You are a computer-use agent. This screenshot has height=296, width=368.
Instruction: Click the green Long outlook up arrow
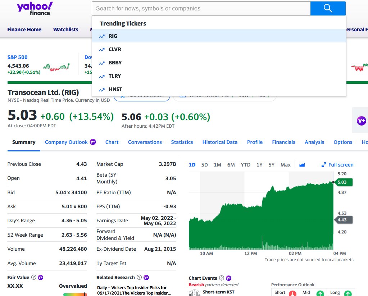click(348, 293)
